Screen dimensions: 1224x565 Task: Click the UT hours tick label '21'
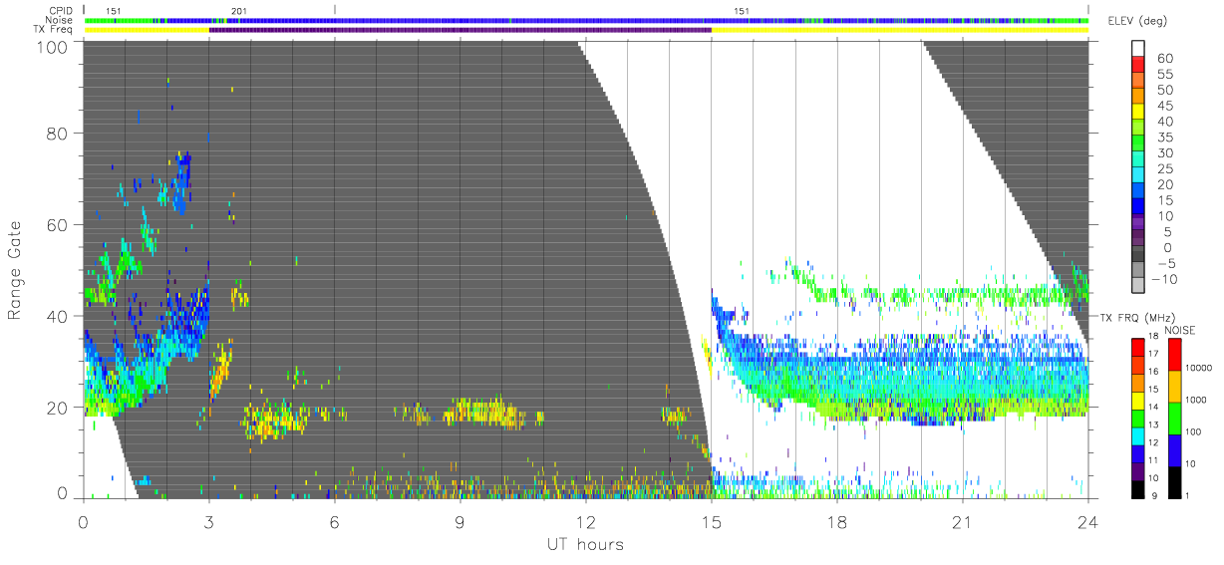(x=962, y=522)
